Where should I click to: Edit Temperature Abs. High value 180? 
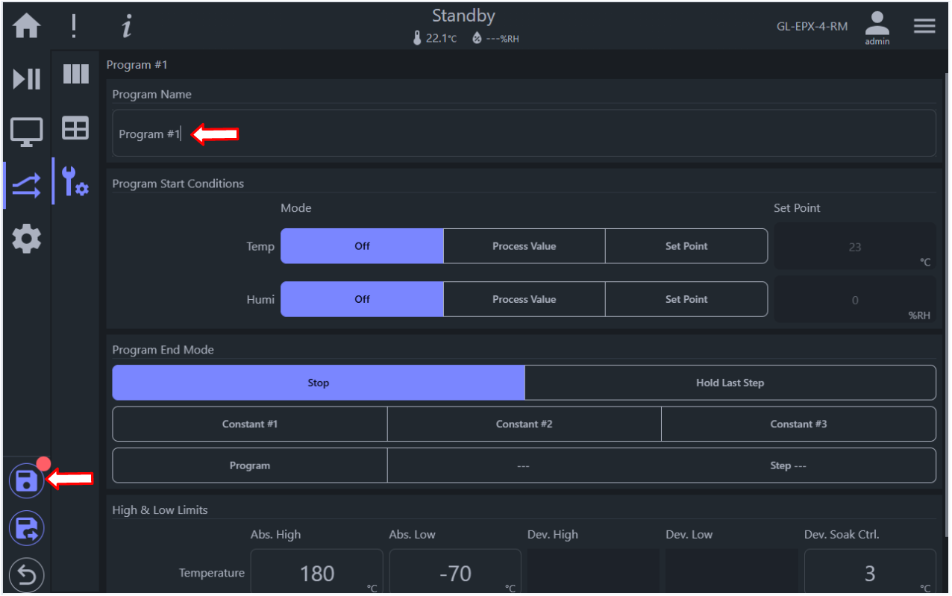[316, 572]
